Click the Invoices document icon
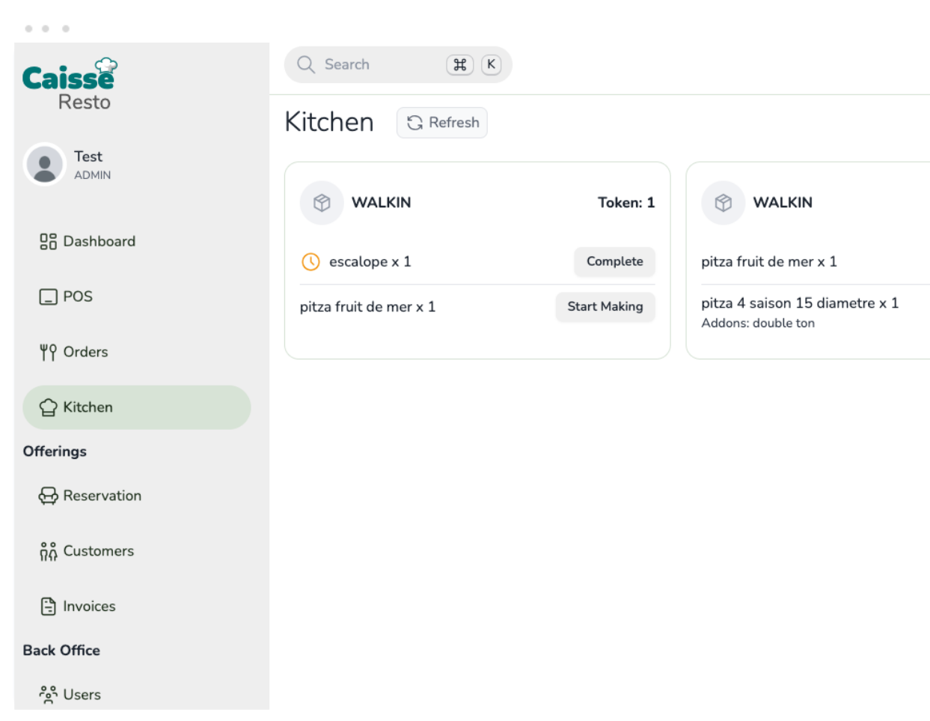The height and width of the screenshot is (721, 930). pyautogui.click(x=48, y=606)
